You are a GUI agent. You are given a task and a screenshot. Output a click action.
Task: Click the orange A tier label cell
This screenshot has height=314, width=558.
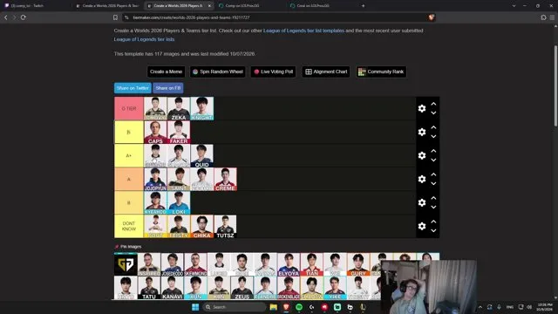click(x=129, y=179)
